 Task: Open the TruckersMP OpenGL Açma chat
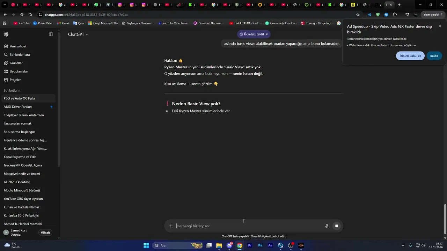[x=29, y=165]
